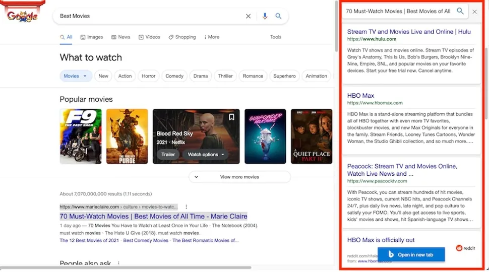The height and width of the screenshot is (272, 489).
Task: Click the horizontal scrollbar at page bottom
Action: pos(126,267)
